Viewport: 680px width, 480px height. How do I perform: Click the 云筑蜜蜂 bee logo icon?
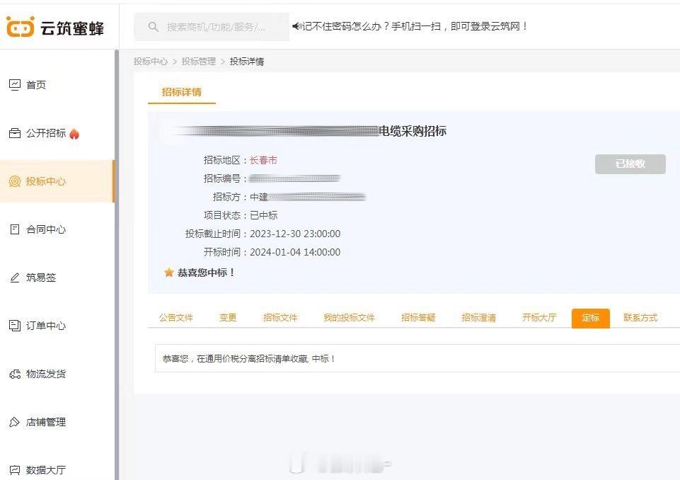pyautogui.click(x=20, y=27)
